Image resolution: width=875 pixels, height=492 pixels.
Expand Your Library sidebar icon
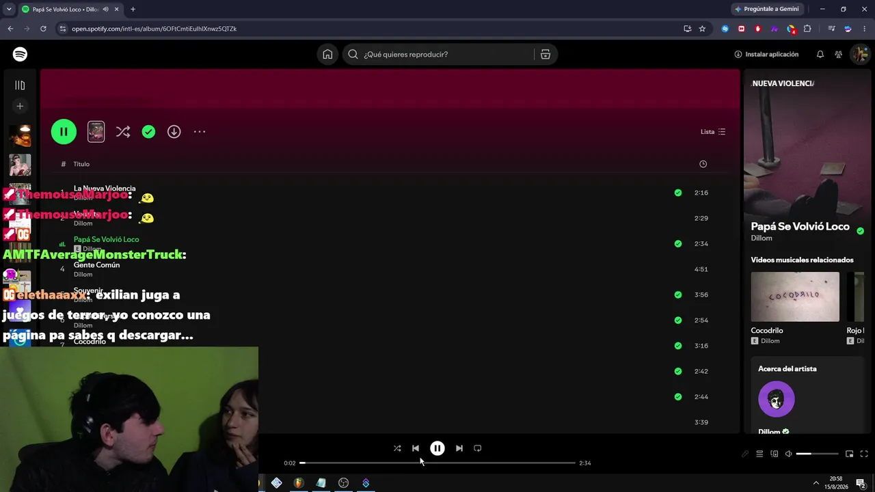point(20,85)
